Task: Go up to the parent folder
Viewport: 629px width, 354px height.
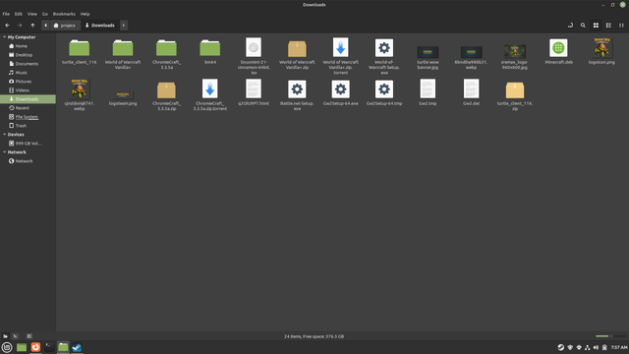Action: 32,26
